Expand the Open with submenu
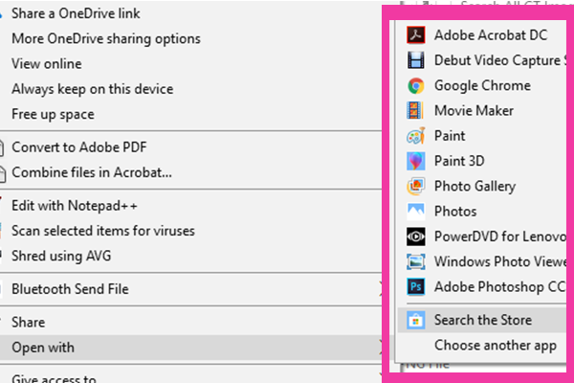The image size is (574, 383). tap(190, 348)
